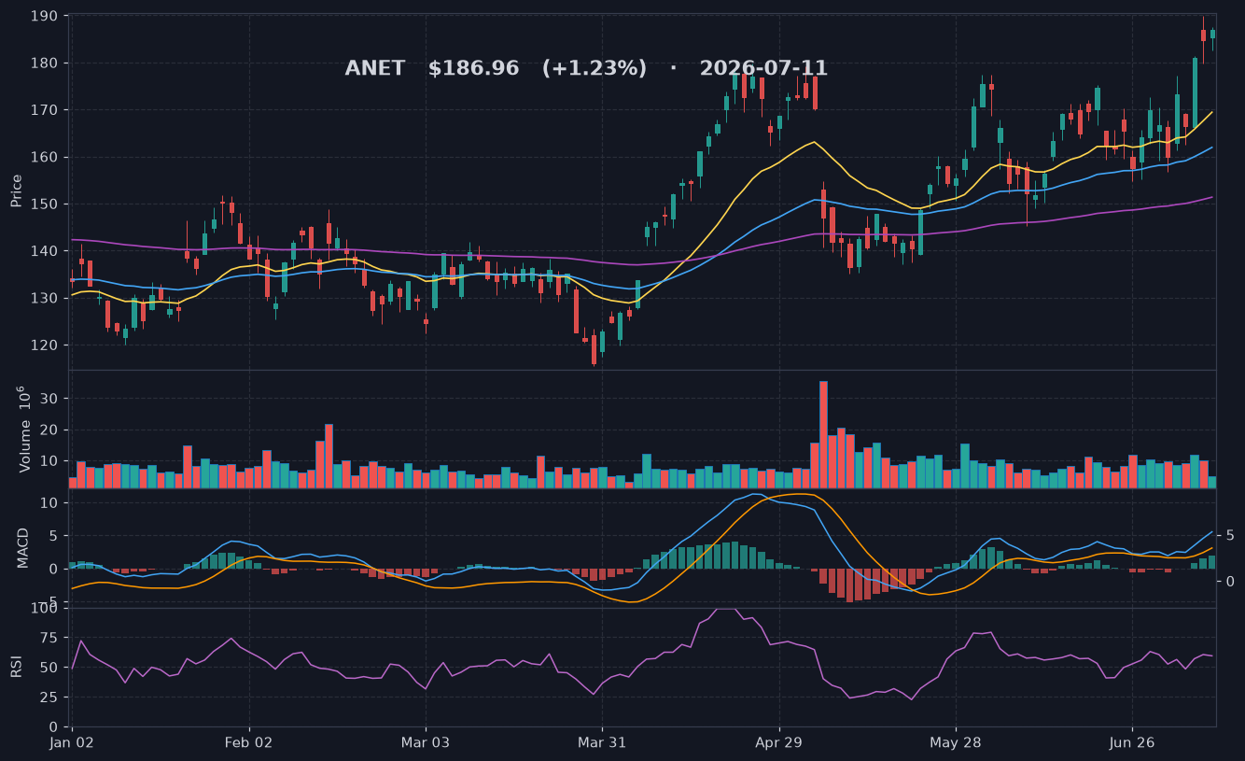Click the 2026-07-11 date in the title

[x=763, y=69]
